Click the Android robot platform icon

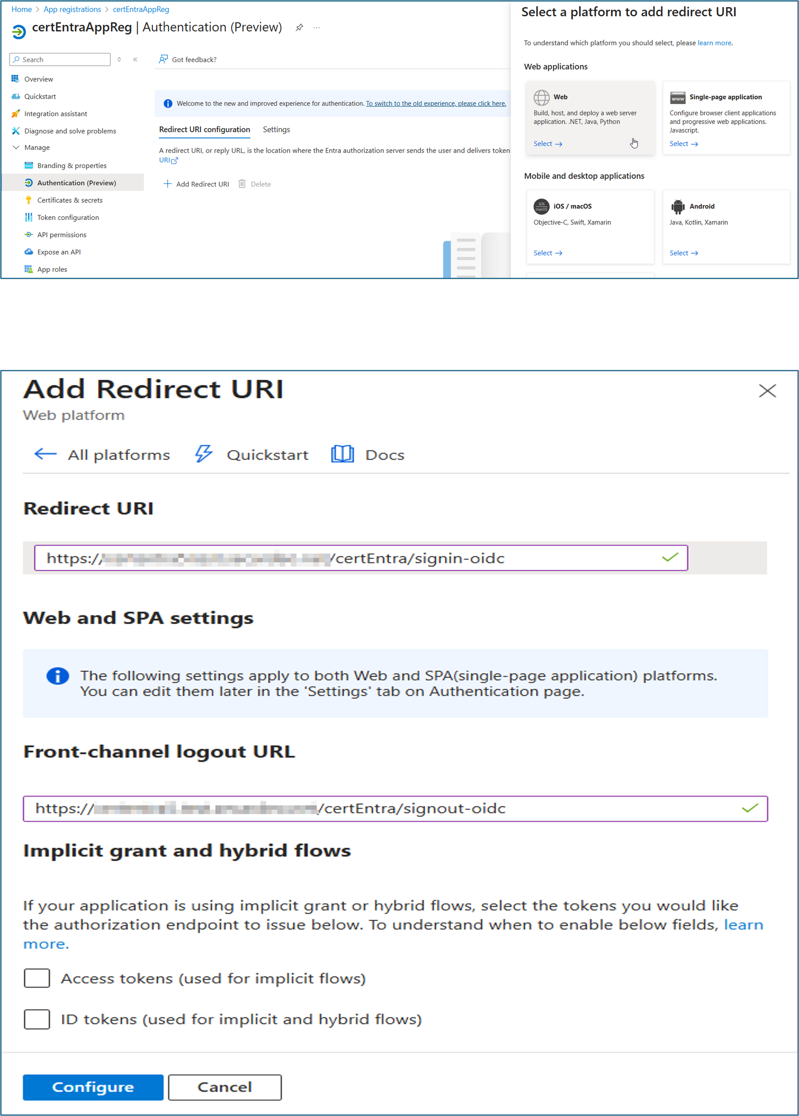(677, 207)
